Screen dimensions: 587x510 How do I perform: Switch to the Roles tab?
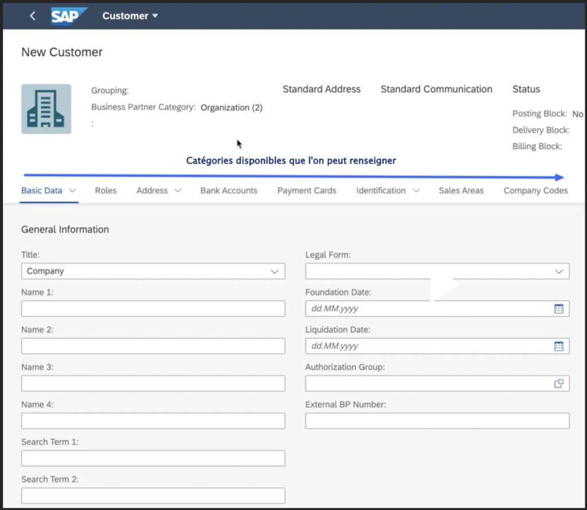coord(105,191)
